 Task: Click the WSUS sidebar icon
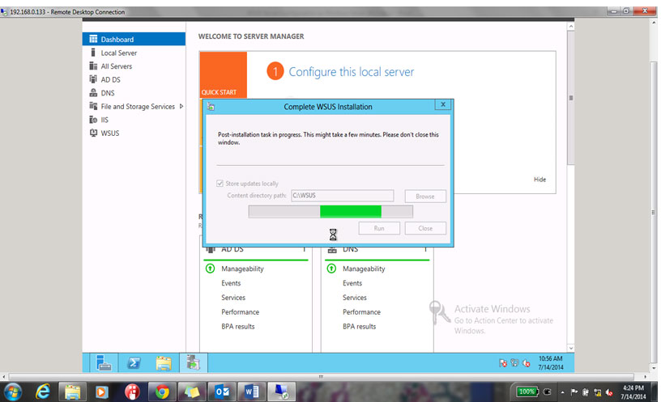click(x=93, y=133)
